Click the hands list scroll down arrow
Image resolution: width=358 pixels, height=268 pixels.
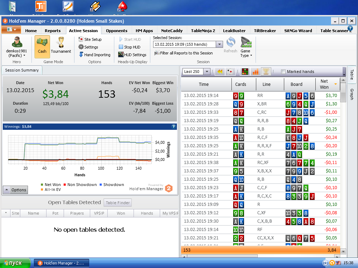(343, 252)
